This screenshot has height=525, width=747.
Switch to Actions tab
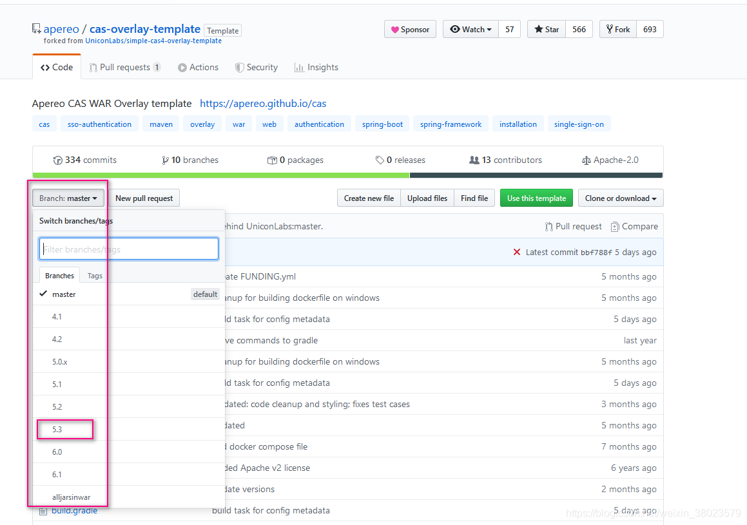pos(198,67)
